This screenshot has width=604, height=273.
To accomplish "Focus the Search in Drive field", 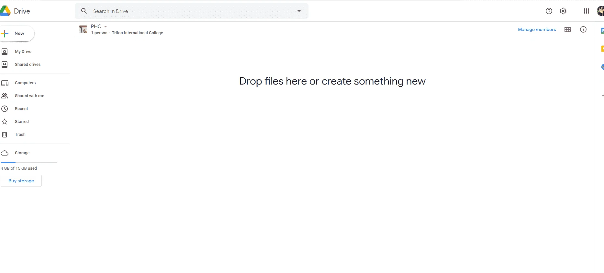I will coord(191,11).
